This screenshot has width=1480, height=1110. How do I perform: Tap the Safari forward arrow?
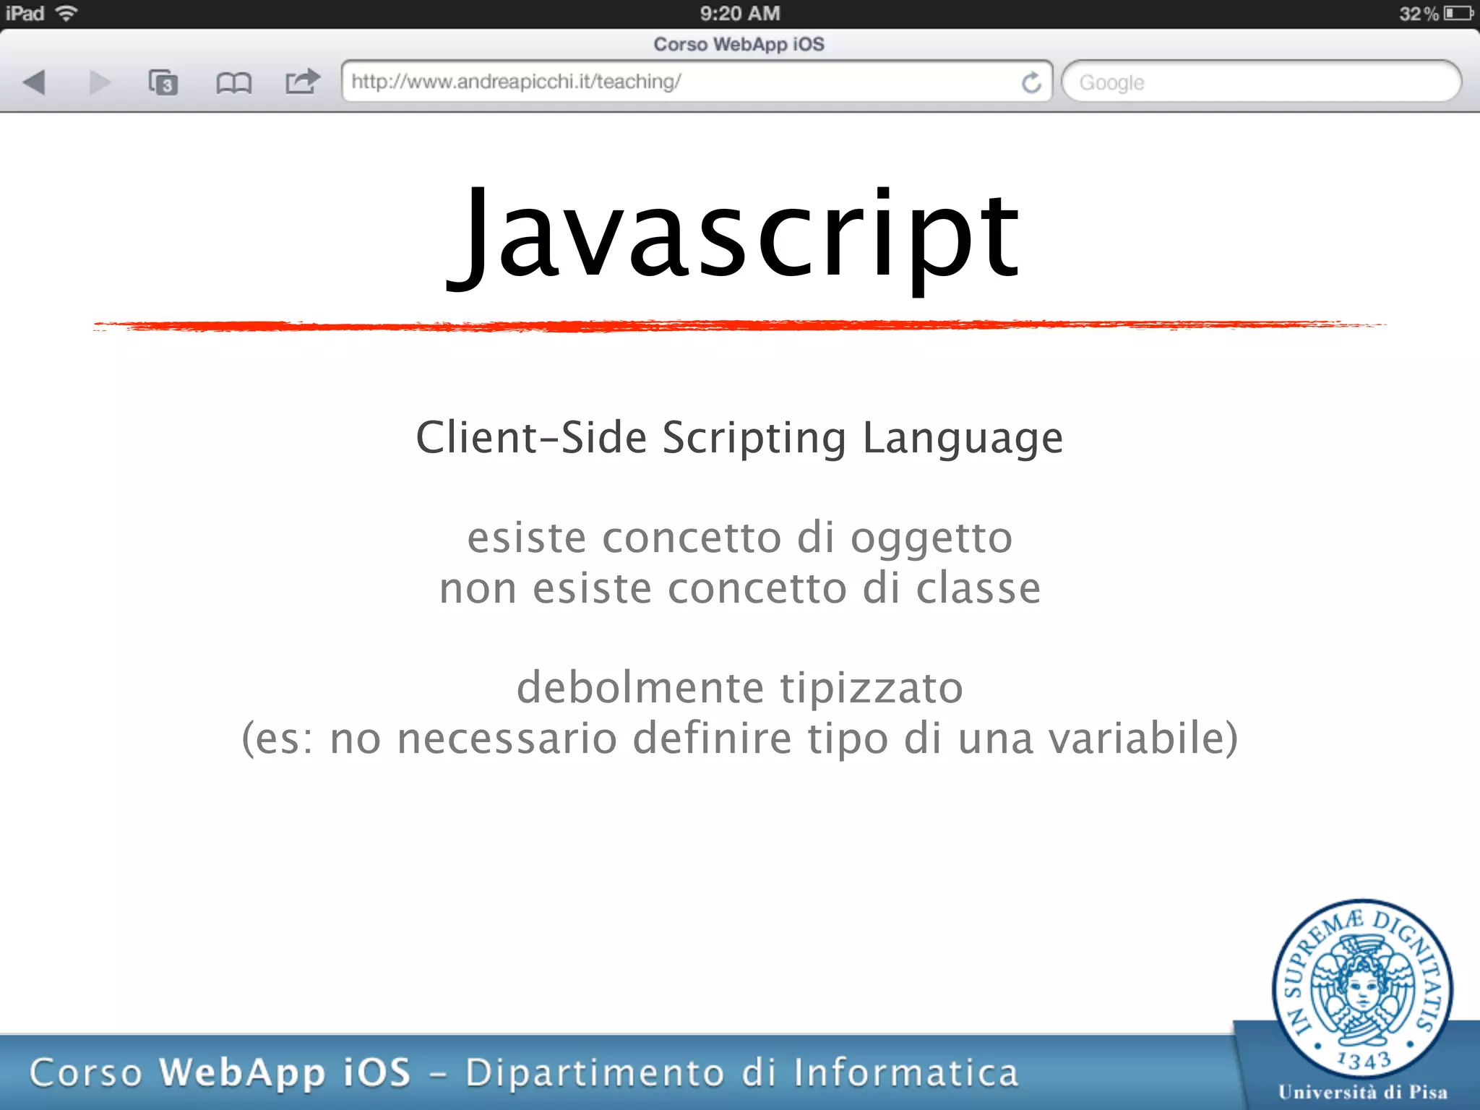100,82
